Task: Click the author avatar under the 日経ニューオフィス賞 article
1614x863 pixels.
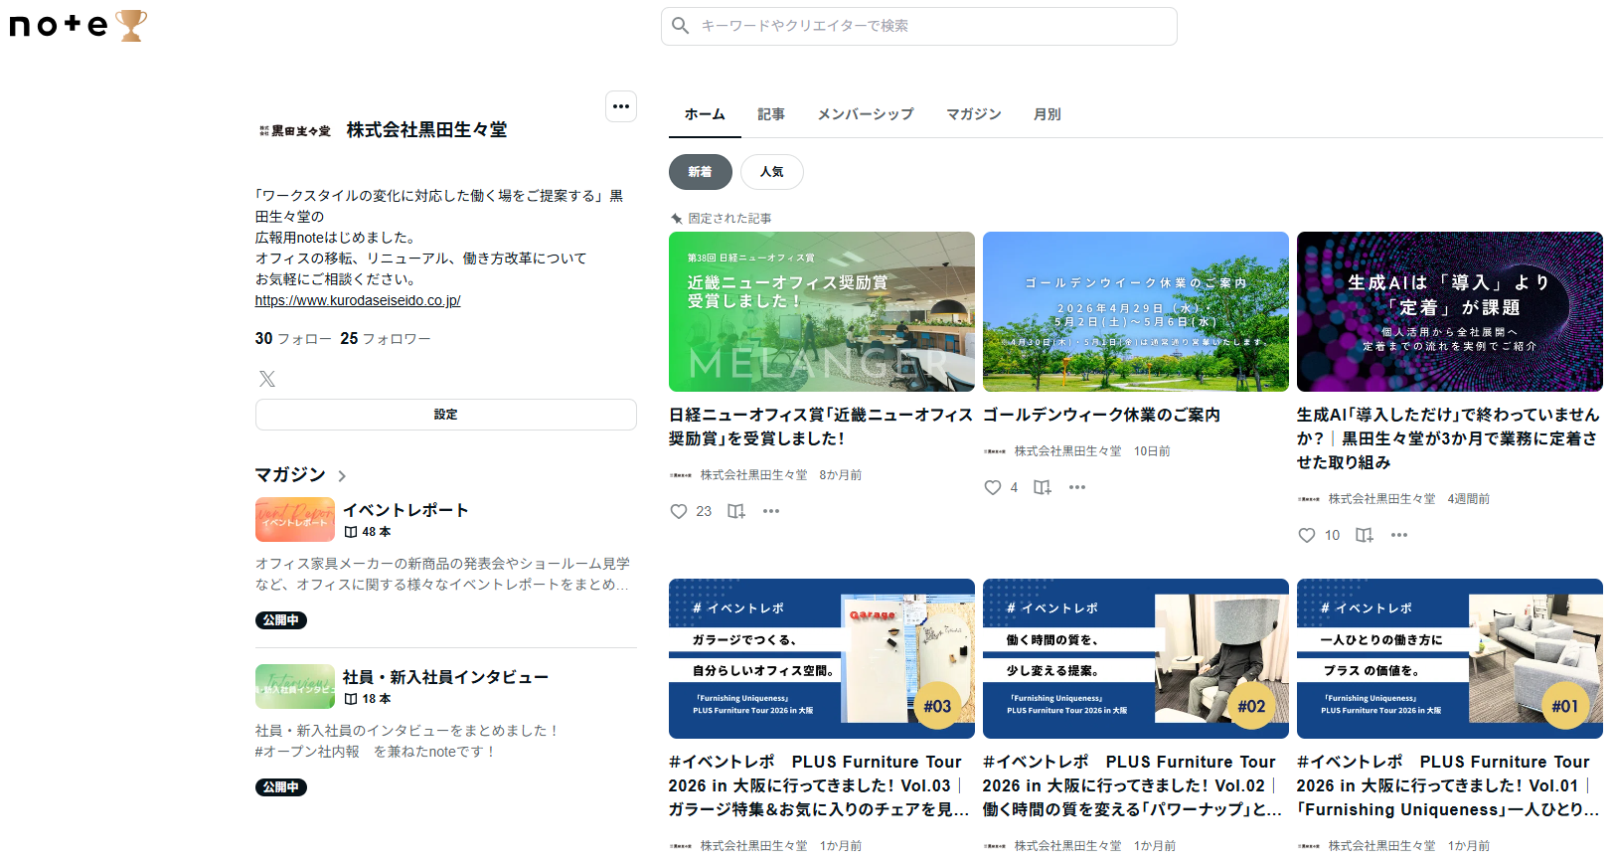Action: click(681, 475)
